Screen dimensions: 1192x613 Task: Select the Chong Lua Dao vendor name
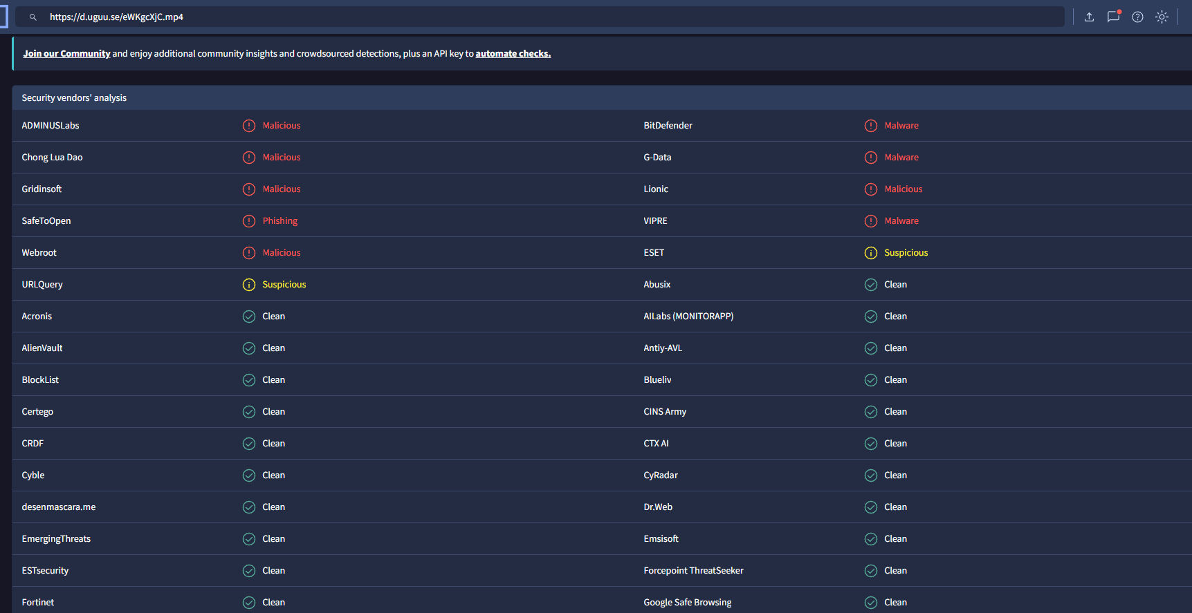(x=52, y=158)
